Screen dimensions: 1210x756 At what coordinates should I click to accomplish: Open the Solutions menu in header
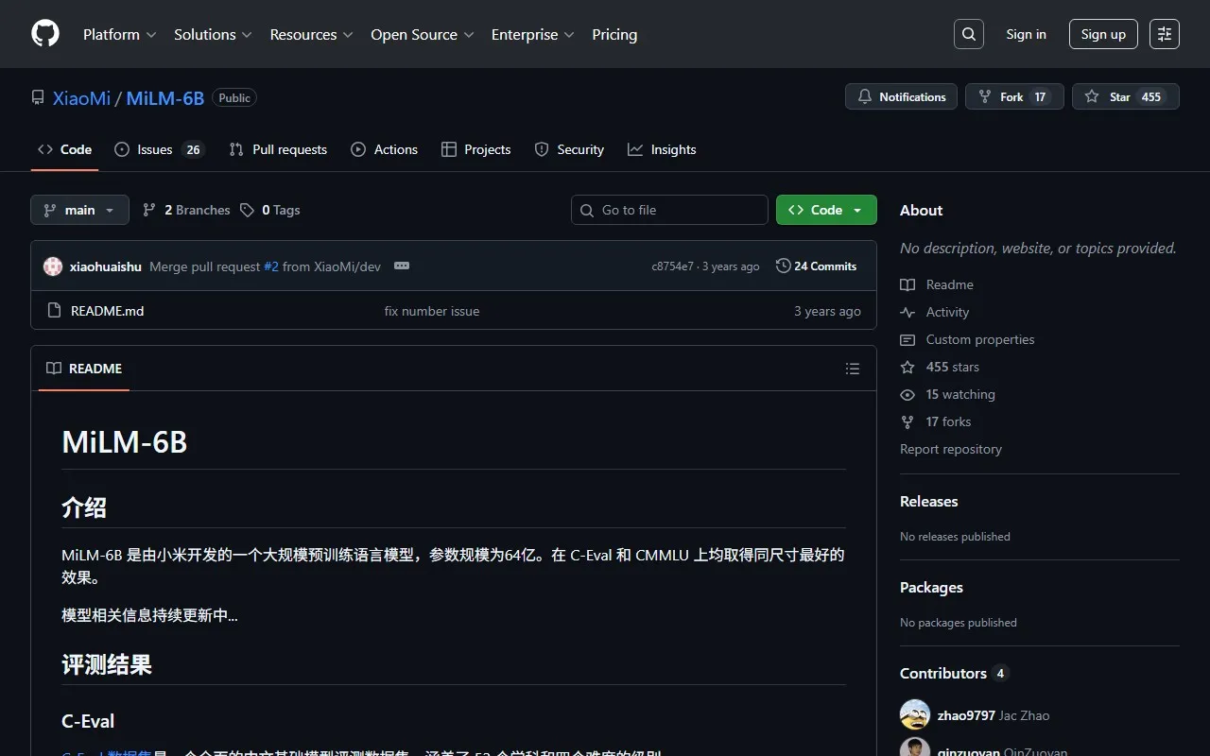coord(213,34)
